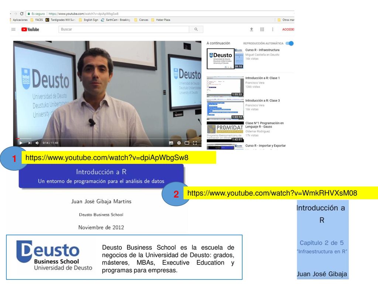Image resolution: width=378 pixels, height=284 pixels.
Task: Switch the player to theater mode
Action: tap(187, 143)
